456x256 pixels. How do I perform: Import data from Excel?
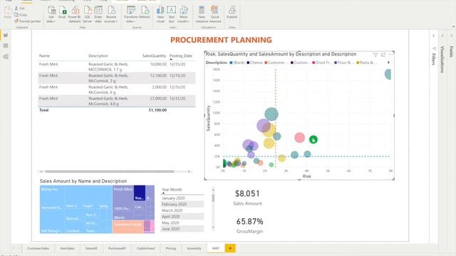click(x=62, y=13)
